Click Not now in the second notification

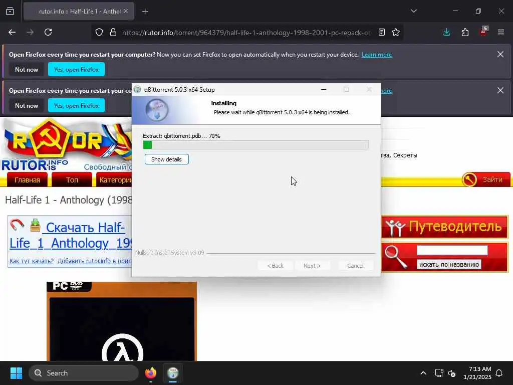tap(27, 105)
